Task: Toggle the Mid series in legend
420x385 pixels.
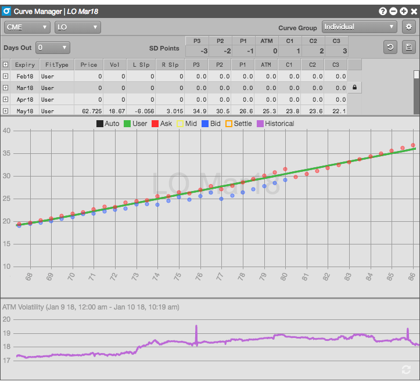Action: [x=186, y=124]
